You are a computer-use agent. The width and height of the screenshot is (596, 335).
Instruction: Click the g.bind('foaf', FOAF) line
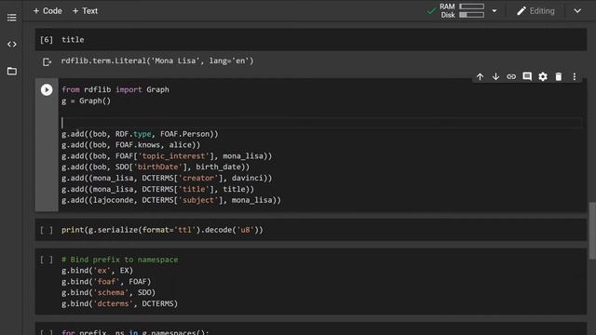pos(106,281)
